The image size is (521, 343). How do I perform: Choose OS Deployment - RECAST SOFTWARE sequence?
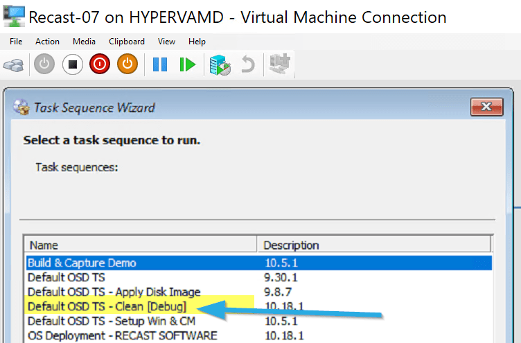tap(122, 335)
